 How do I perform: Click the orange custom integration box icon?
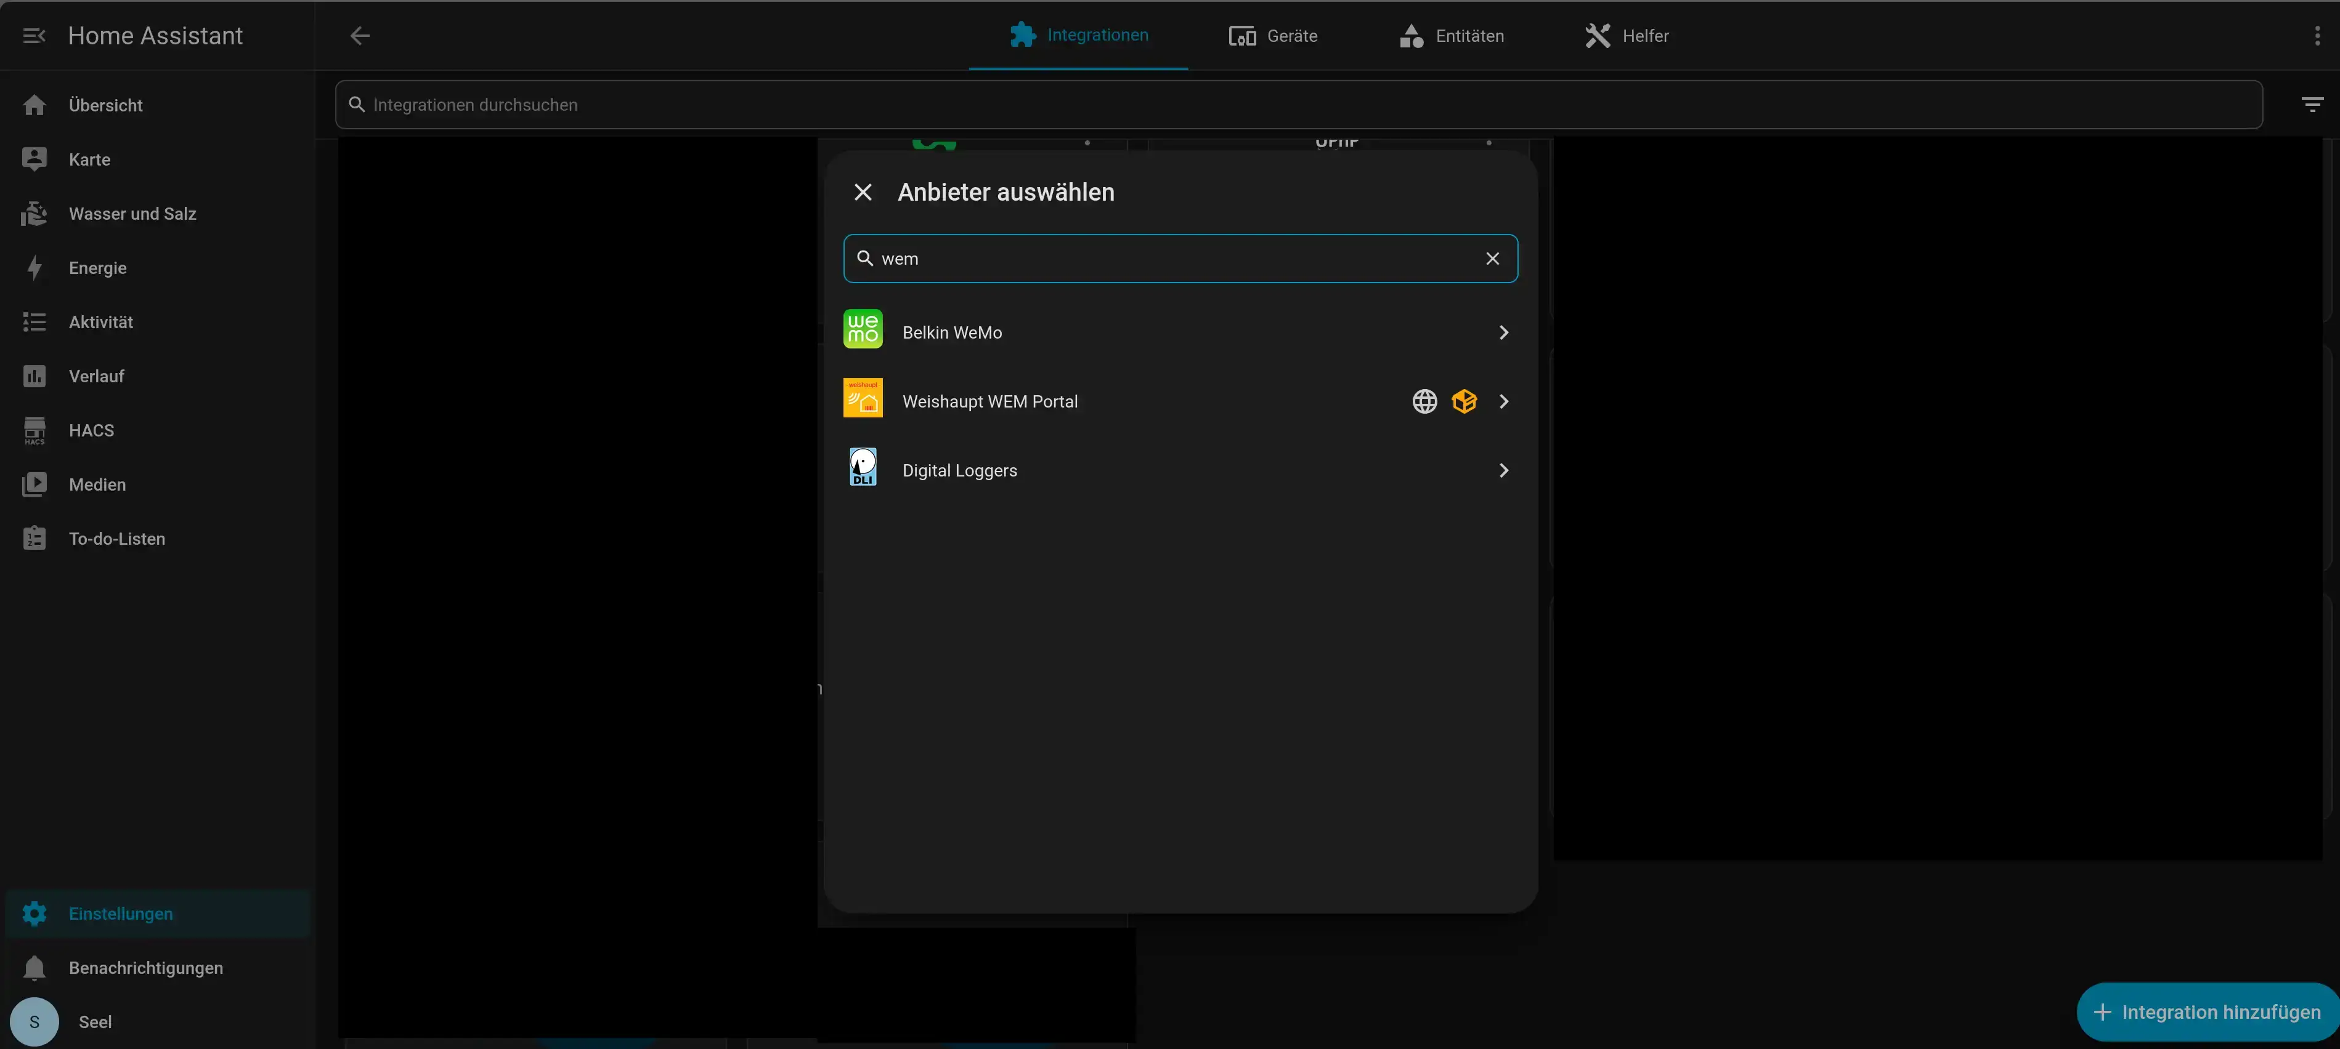[x=1465, y=401]
